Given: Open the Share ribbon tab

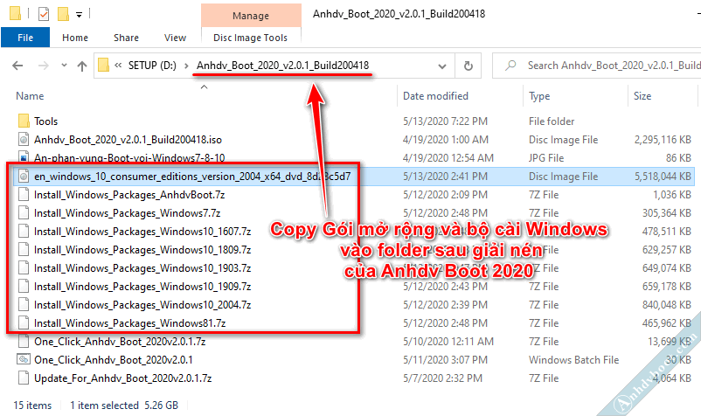Looking at the screenshot, I should pyautogui.click(x=126, y=38).
